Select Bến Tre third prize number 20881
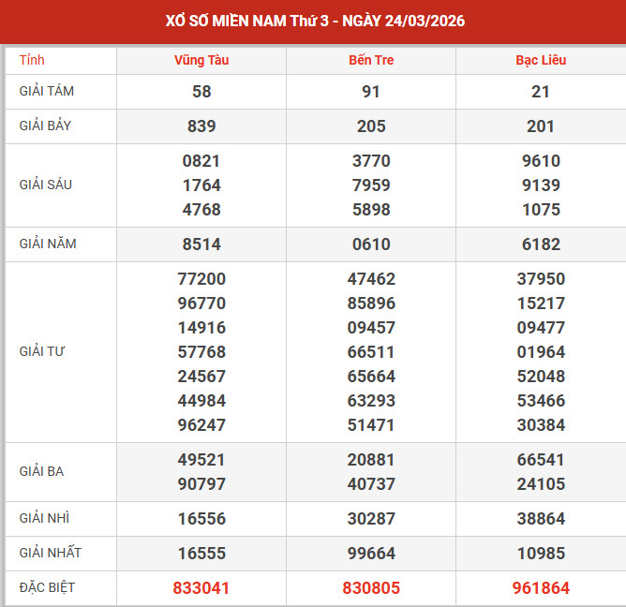 tap(370, 460)
